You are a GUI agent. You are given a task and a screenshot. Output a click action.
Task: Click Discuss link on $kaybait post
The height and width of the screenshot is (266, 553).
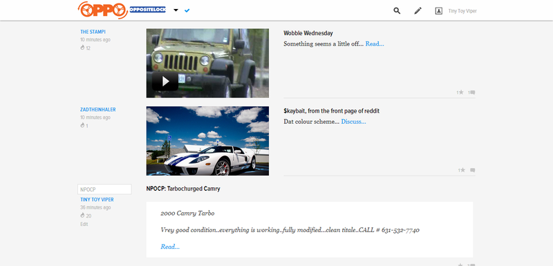click(x=353, y=122)
